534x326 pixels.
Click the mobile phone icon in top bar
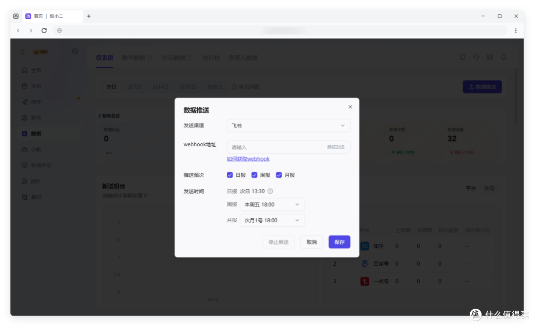click(462, 57)
